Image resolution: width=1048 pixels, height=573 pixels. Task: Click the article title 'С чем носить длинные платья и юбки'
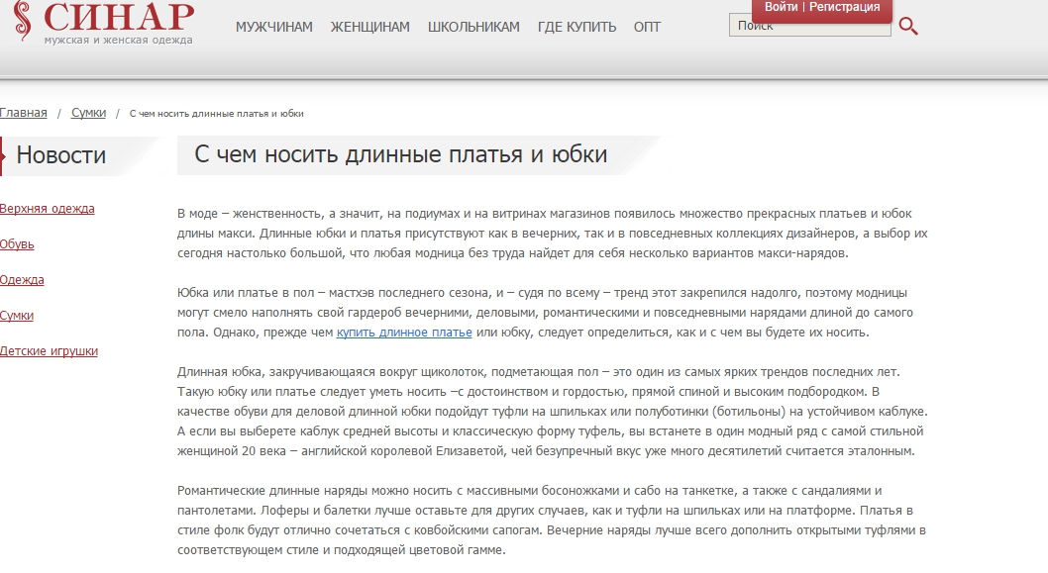400,154
